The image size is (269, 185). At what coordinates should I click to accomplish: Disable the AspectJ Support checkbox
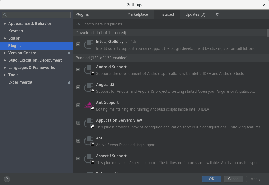pyautogui.click(x=78, y=159)
